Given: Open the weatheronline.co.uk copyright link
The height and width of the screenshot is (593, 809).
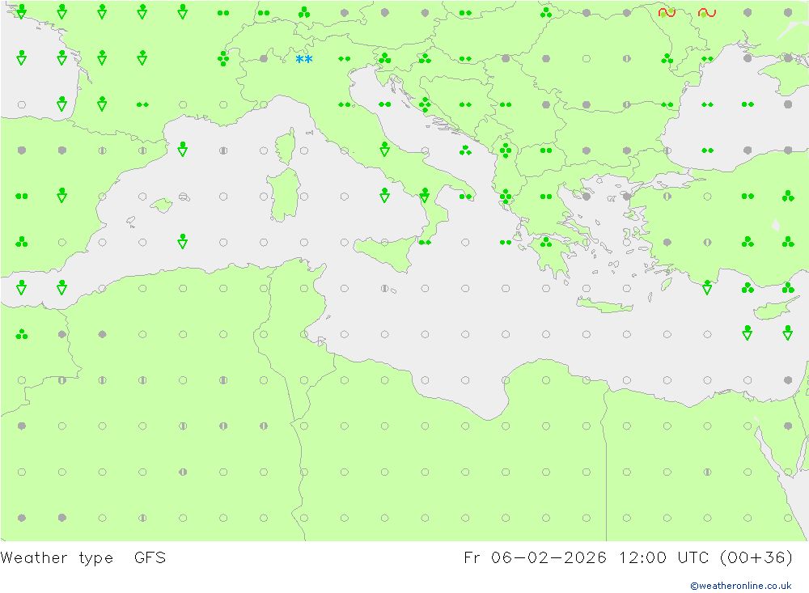Looking at the screenshot, I should pyautogui.click(x=740, y=586).
